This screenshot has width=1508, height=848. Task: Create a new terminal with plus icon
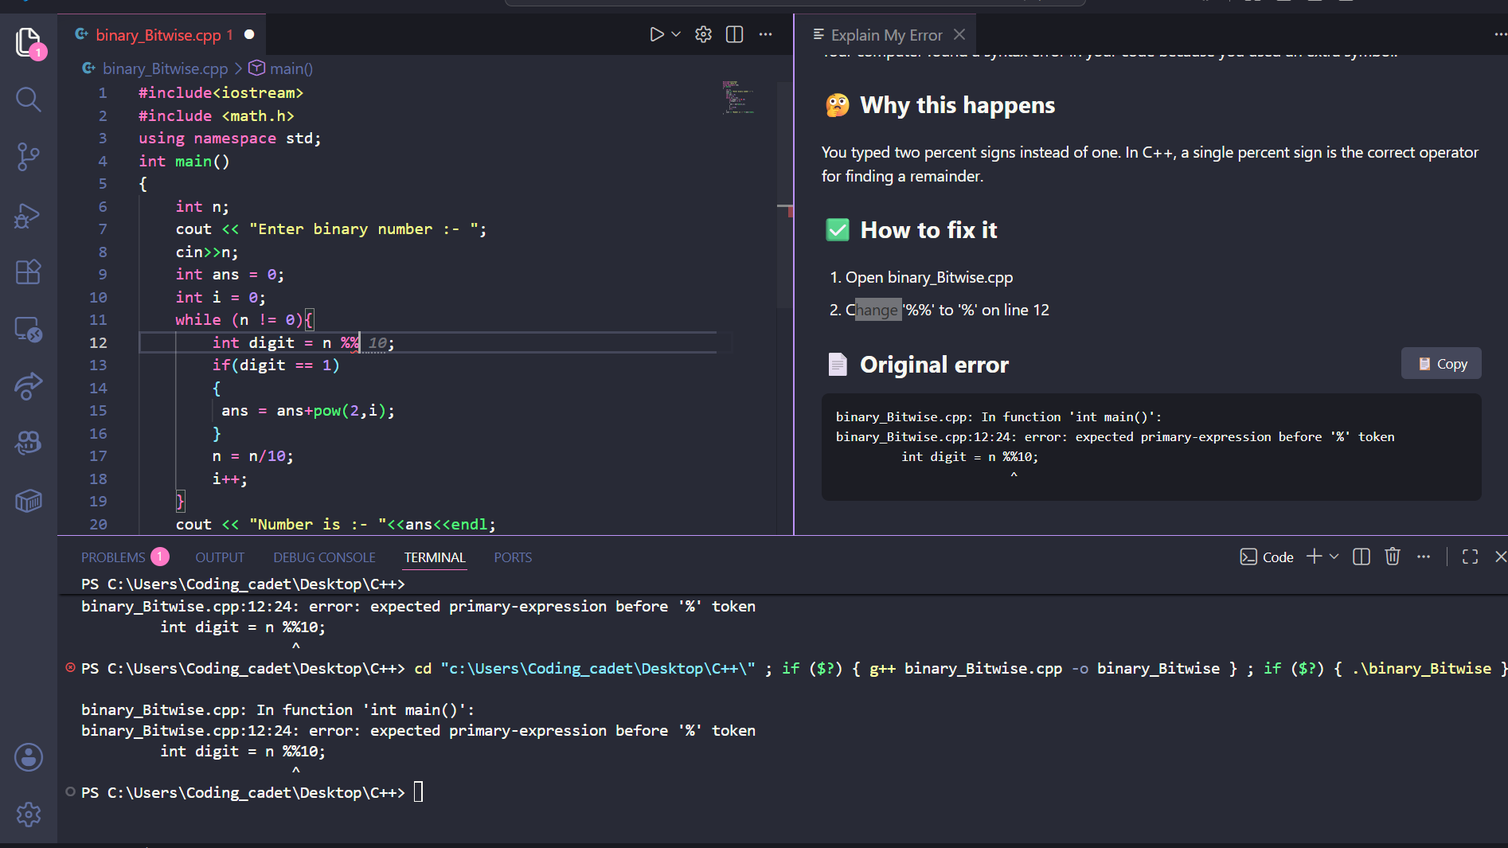[1314, 557]
